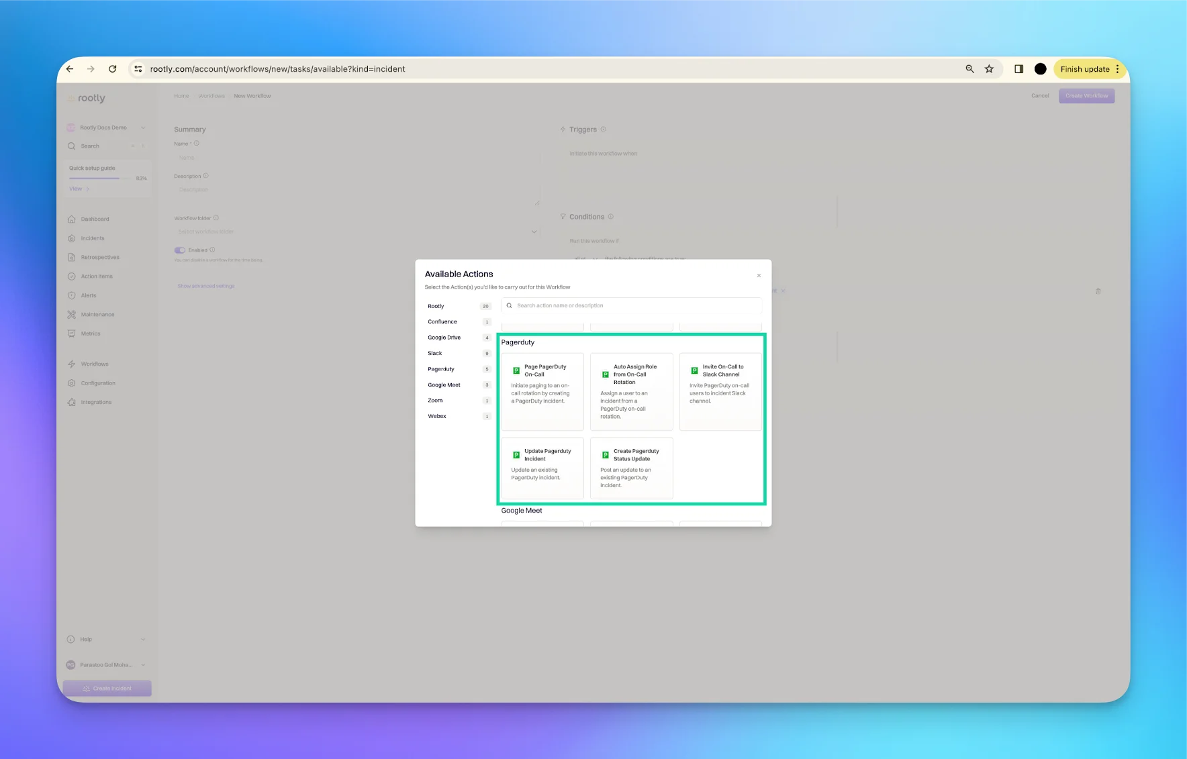Click the Triggers info icon

coord(603,130)
